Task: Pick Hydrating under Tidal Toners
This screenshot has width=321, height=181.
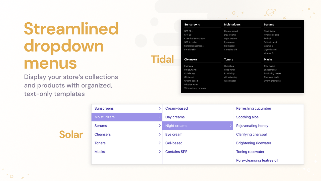Action: 229,66
